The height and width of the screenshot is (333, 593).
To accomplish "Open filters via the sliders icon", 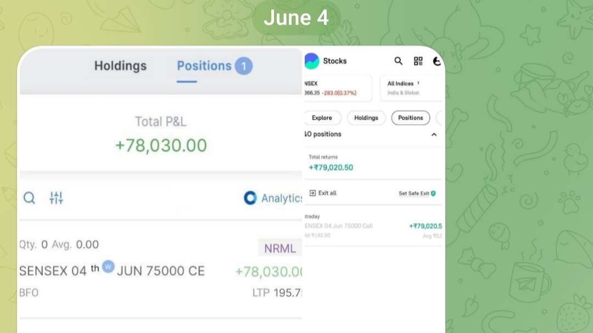I will click(57, 197).
